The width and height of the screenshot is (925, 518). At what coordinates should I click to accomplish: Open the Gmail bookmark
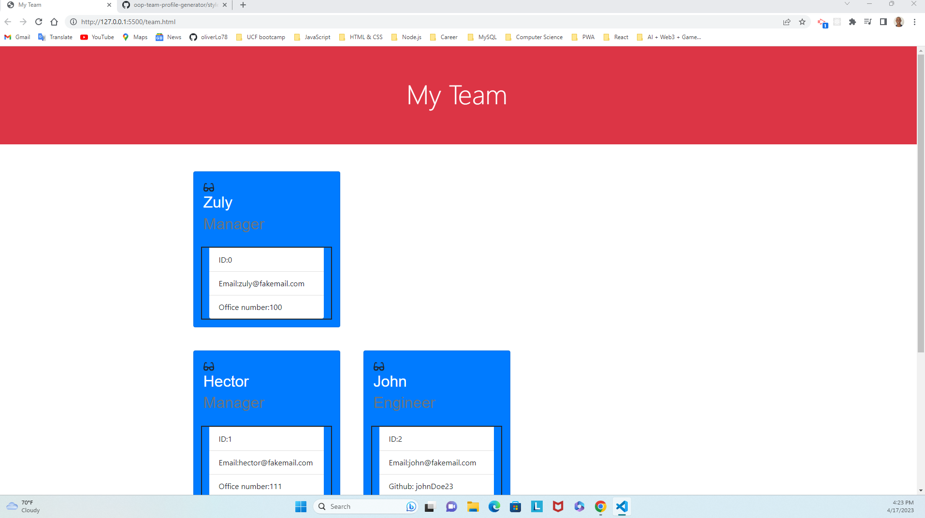coord(17,37)
